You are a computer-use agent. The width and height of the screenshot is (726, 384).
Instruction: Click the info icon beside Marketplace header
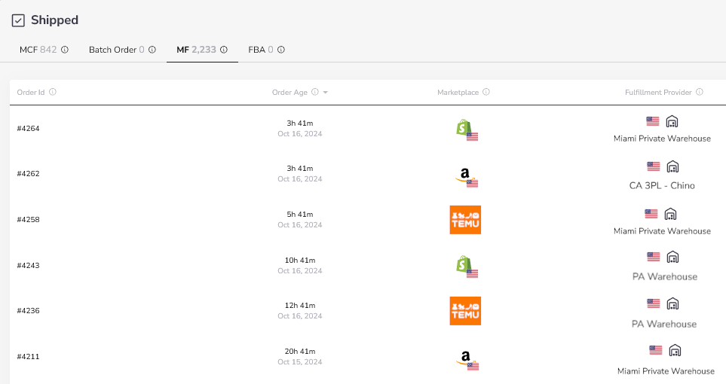[x=486, y=92]
